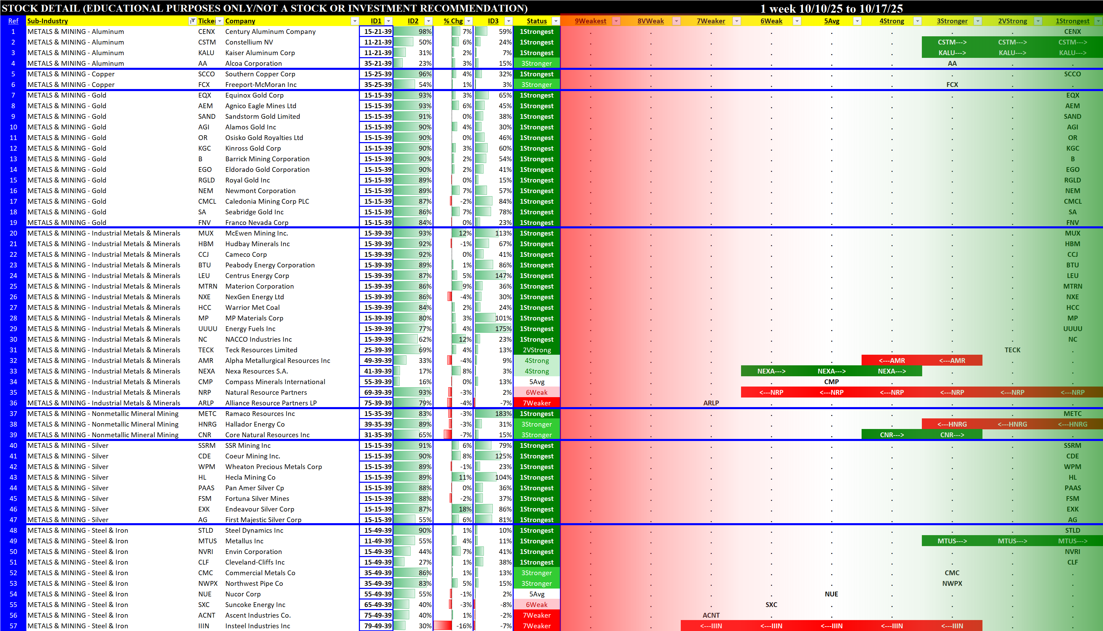Open the ID3 column filter dropdown
Viewport: 1103px width, 631px height.
(509, 21)
